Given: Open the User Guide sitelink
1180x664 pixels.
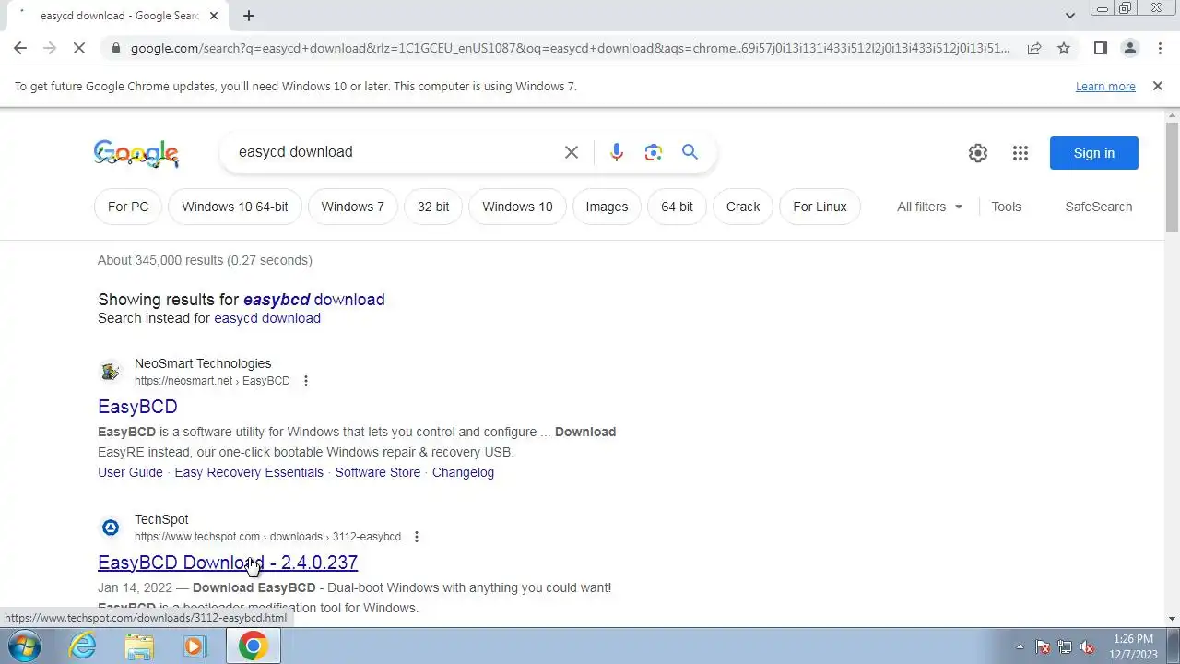Looking at the screenshot, I should click(130, 472).
